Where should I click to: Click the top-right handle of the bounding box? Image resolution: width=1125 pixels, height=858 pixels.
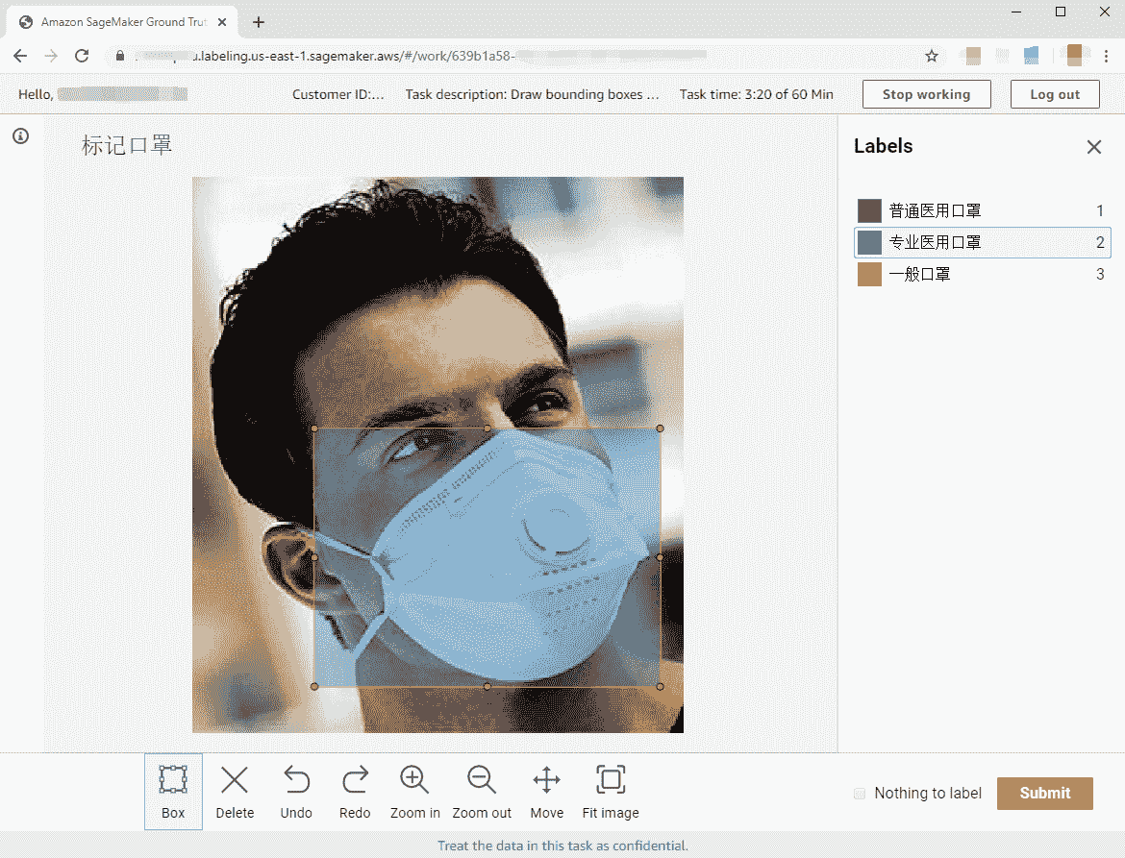coord(660,428)
